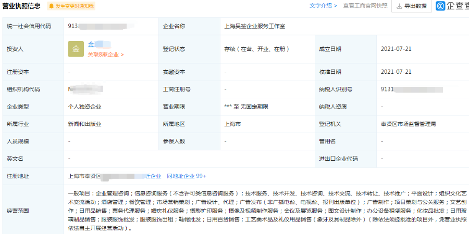The image size is (469, 234).
Task: Click 奉贤区市场监督管理局 registration authority
Action: [x=408, y=124]
